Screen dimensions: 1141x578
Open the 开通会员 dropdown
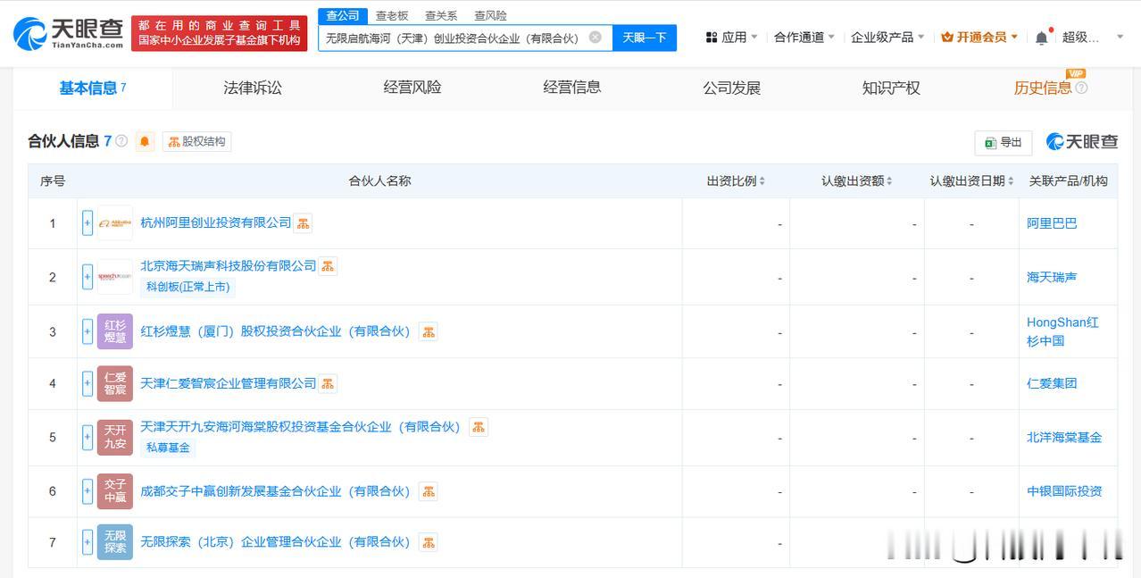pyautogui.click(x=979, y=38)
